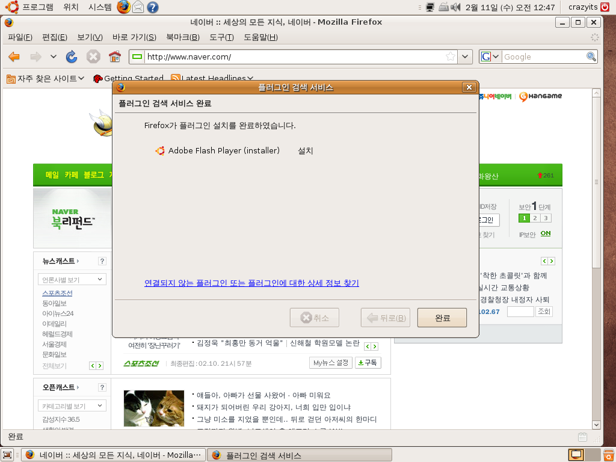
Task: Click the page vertical scrollbar thumb
Action: (596, 182)
